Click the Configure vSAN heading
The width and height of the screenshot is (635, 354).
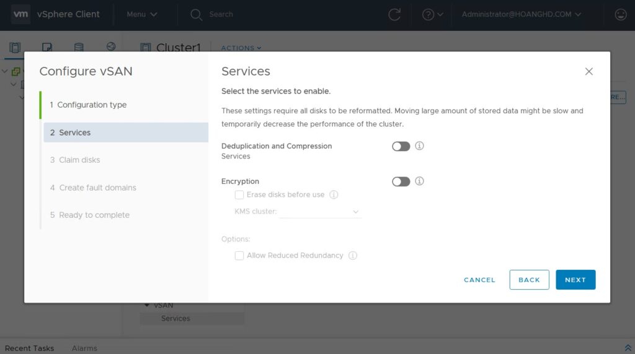coord(86,71)
